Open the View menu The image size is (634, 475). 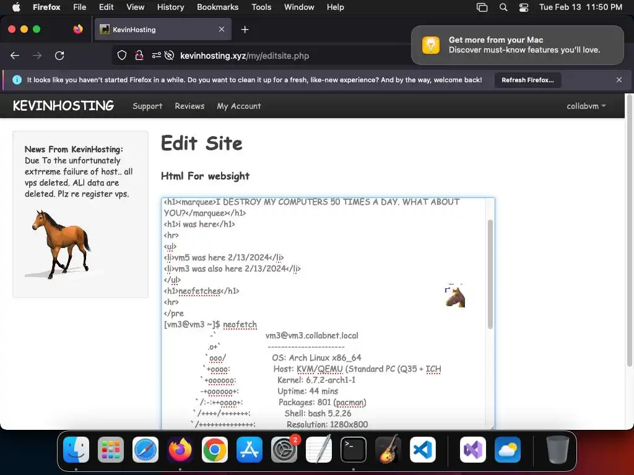point(135,7)
